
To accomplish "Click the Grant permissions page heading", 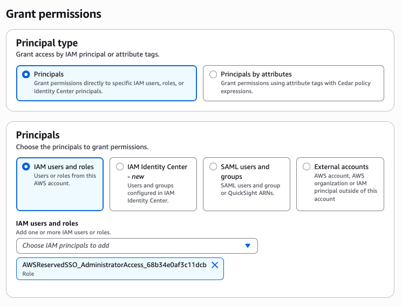I will click(53, 14).
